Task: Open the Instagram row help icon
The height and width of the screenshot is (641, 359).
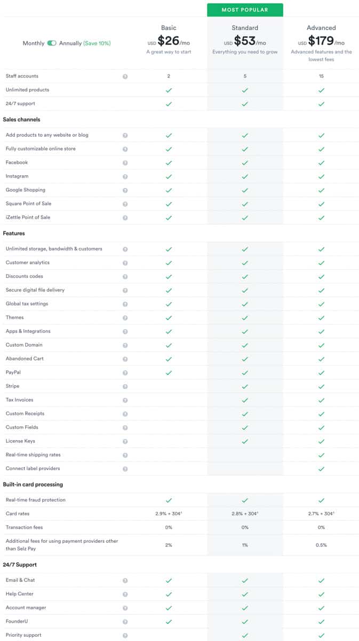Action: click(126, 176)
